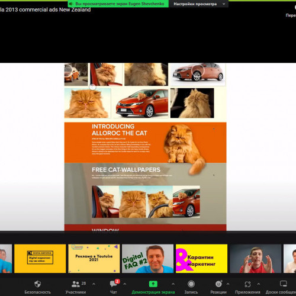Screen dimensions: 296x296
Task: Start recording with the Record icon
Action: click(x=191, y=284)
